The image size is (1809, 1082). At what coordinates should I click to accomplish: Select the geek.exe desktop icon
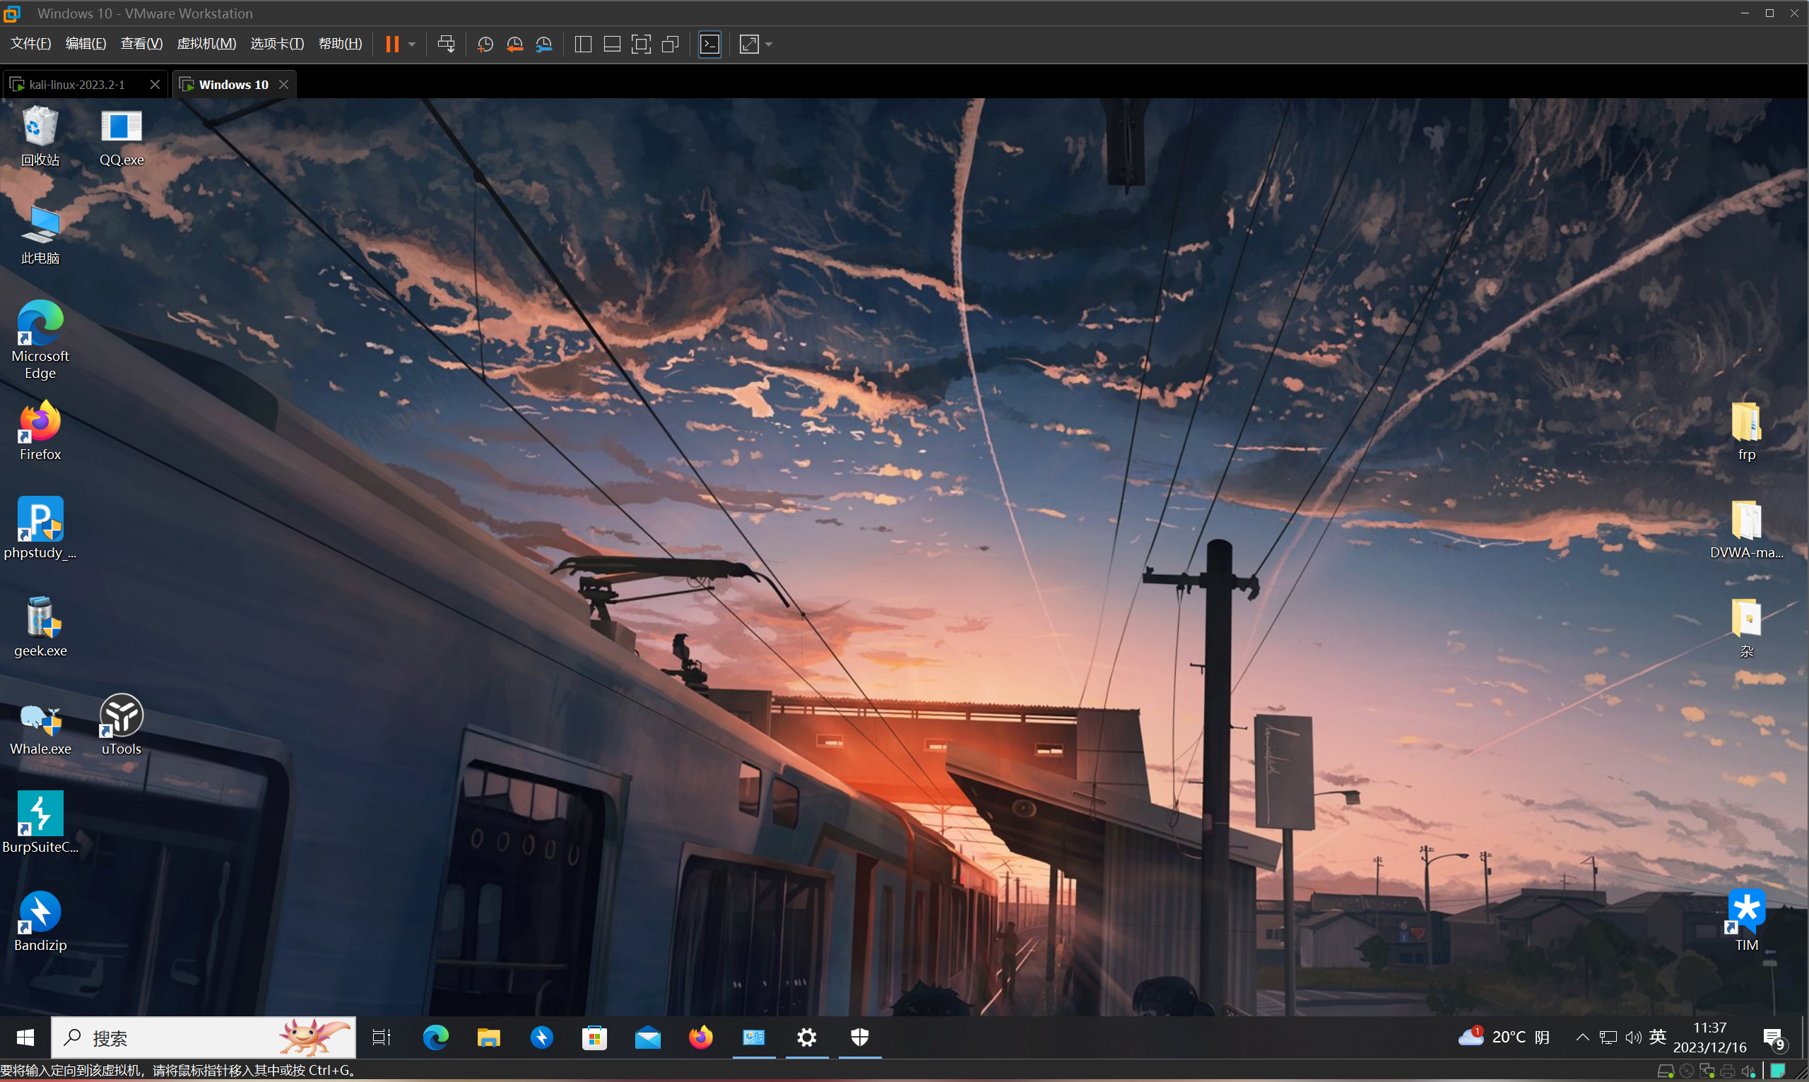40,627
